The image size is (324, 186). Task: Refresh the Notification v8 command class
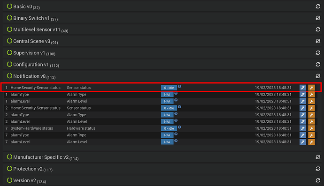318,76
